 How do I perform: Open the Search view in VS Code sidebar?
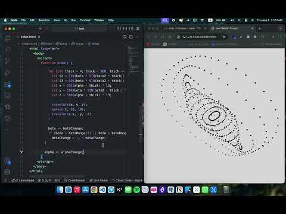pos(7,49)
